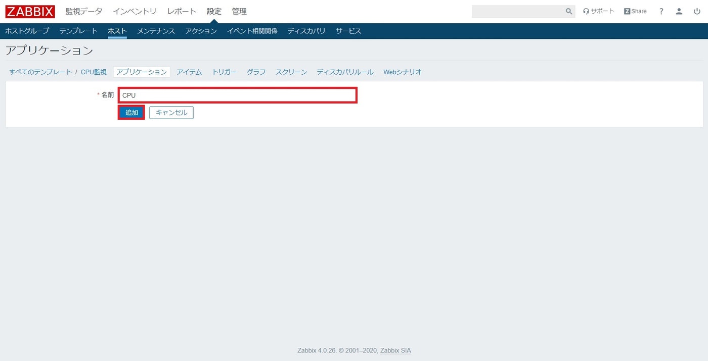Image resolution: width=708 pixels, height=361 pixels.
Task: Open the user profile icon
Action: pyautogui.click(x=679, y=11)
